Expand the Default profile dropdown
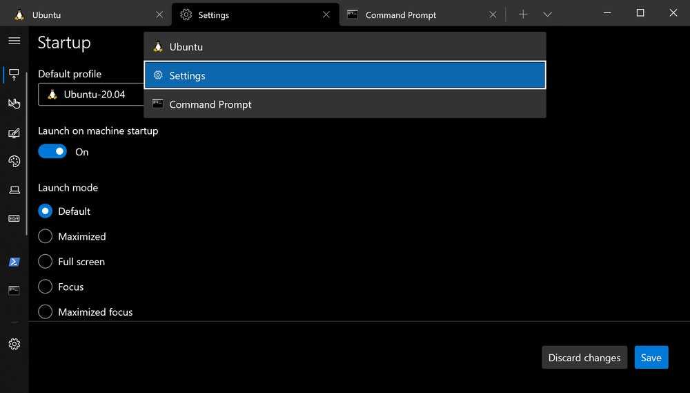690x393 pixels. (x=90, y=95)
